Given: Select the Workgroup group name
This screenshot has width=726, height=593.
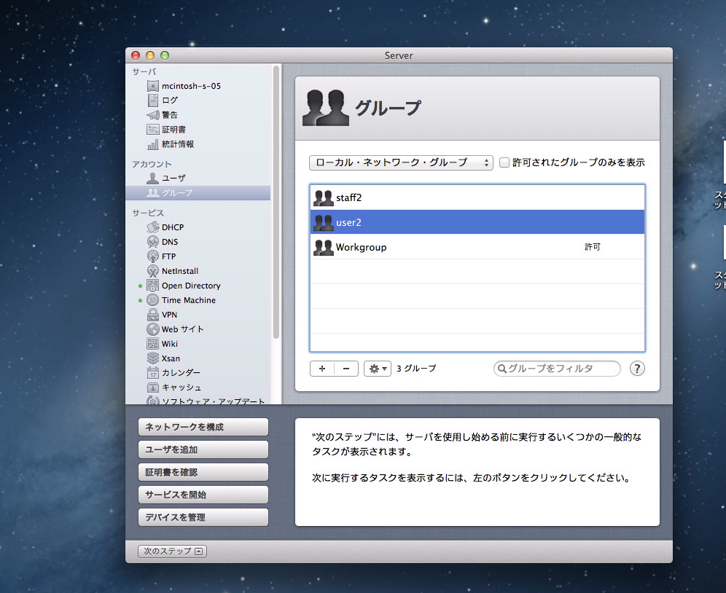Looking at the screenshot, I should coord(361,247).
